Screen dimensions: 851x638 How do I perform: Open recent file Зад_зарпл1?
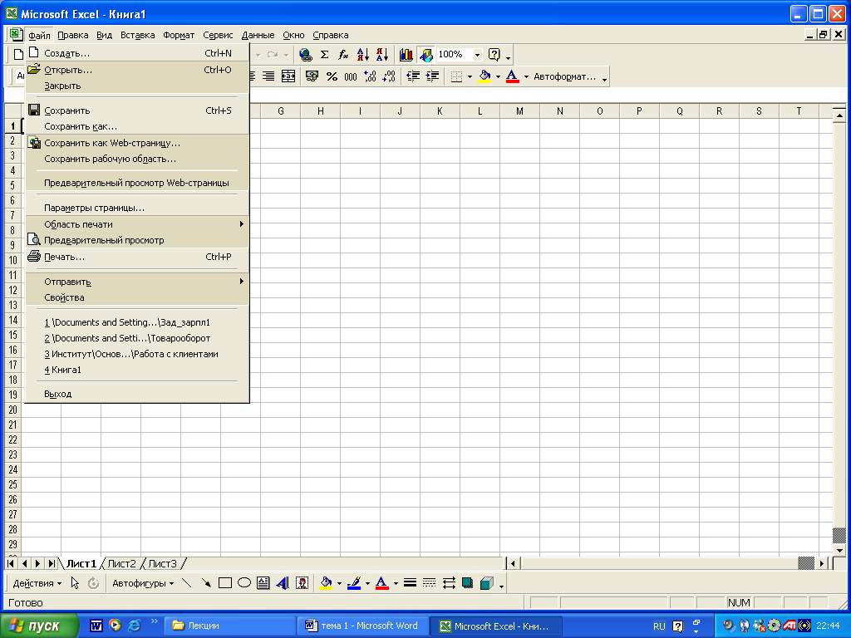pos(137,322)
